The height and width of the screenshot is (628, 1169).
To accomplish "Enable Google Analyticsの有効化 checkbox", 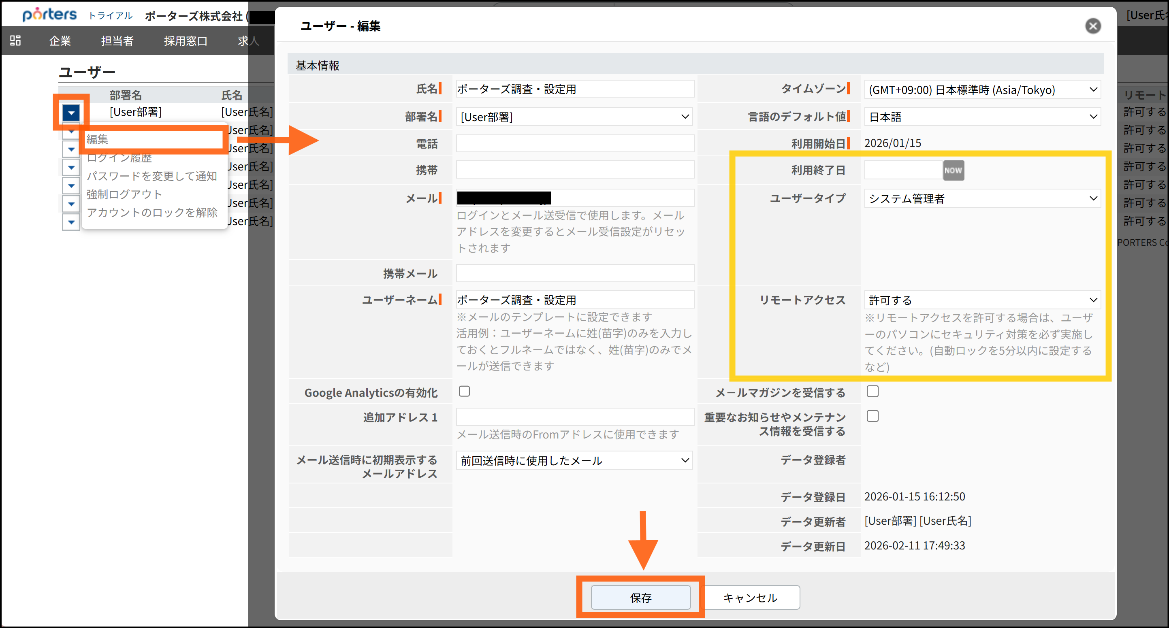I will (464, 391).
